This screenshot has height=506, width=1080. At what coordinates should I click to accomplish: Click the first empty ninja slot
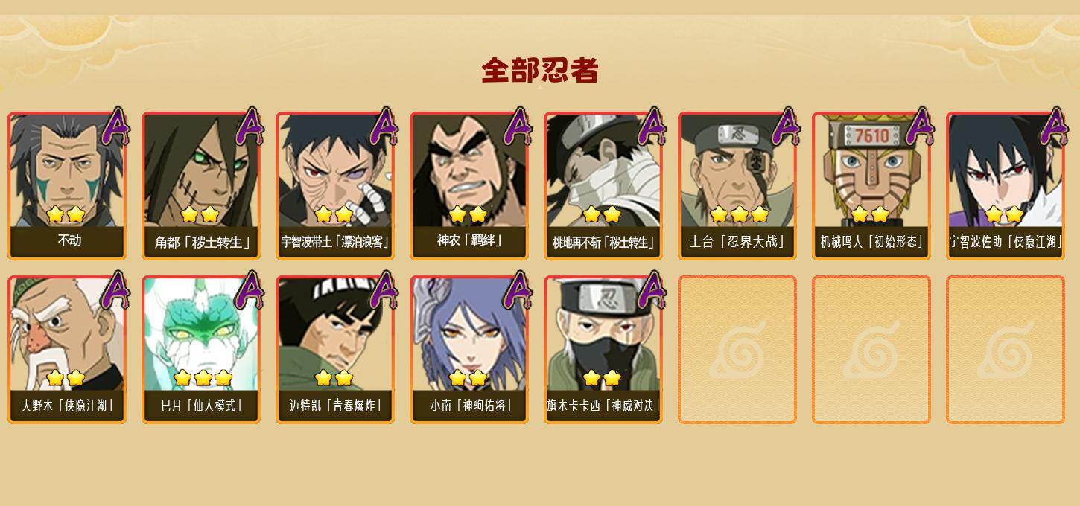click(737, 350)
